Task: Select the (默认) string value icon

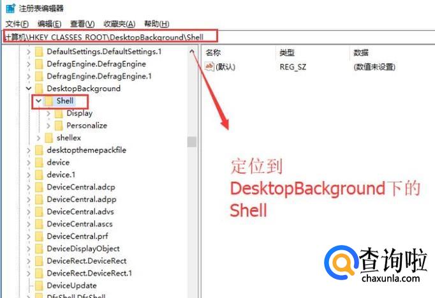Action: tap(209, 66)
